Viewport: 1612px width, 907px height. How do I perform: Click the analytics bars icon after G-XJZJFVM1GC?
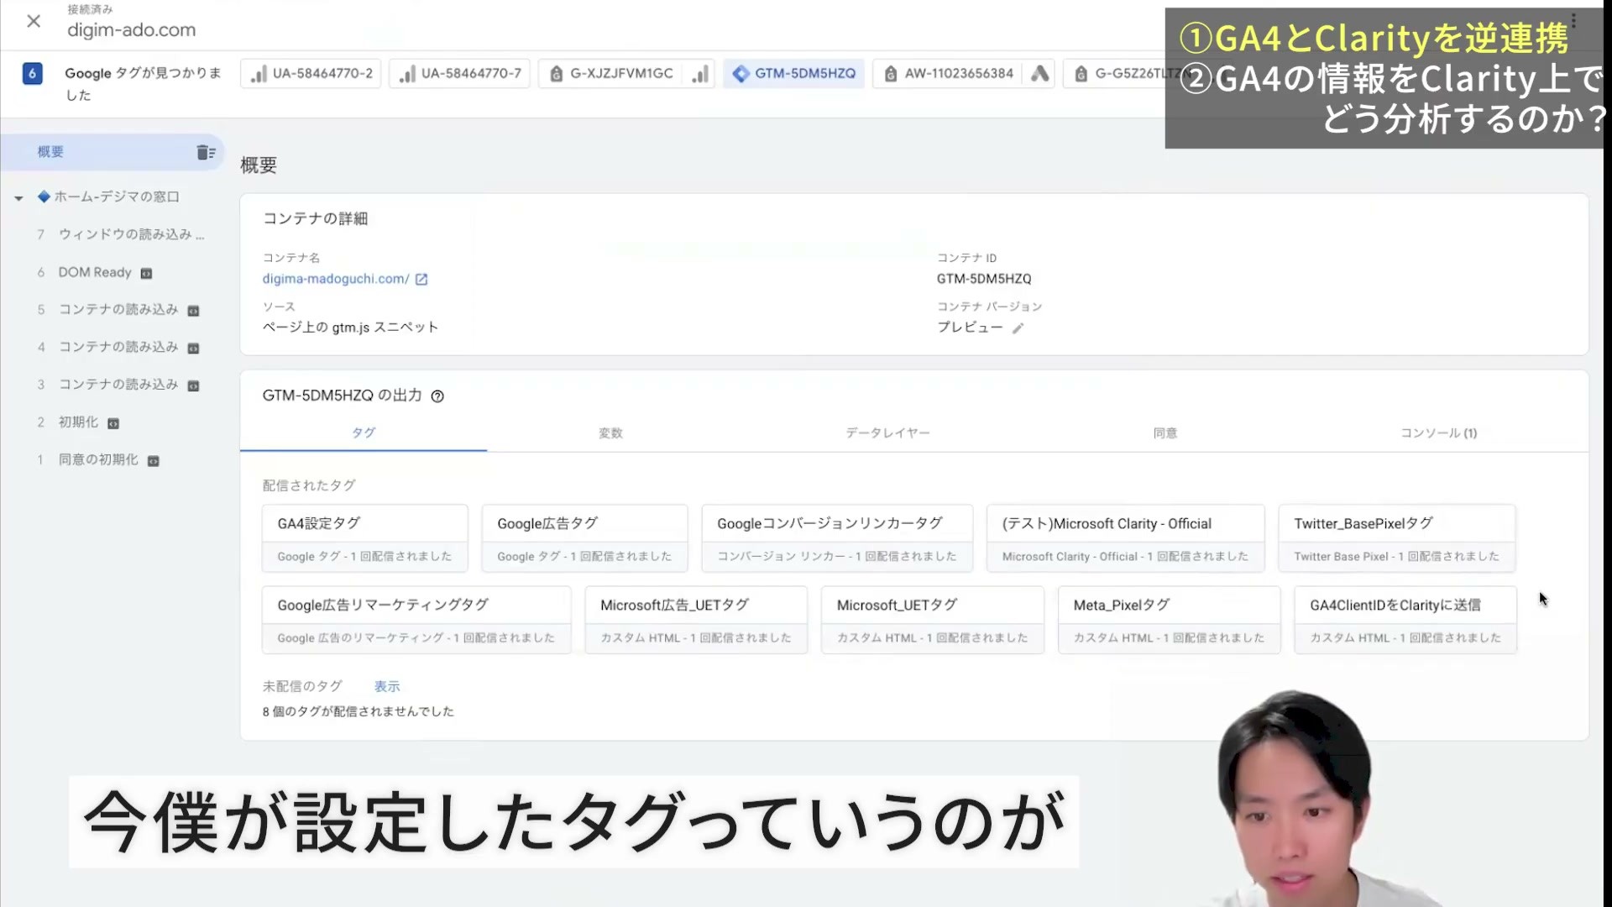click(699, 74)
